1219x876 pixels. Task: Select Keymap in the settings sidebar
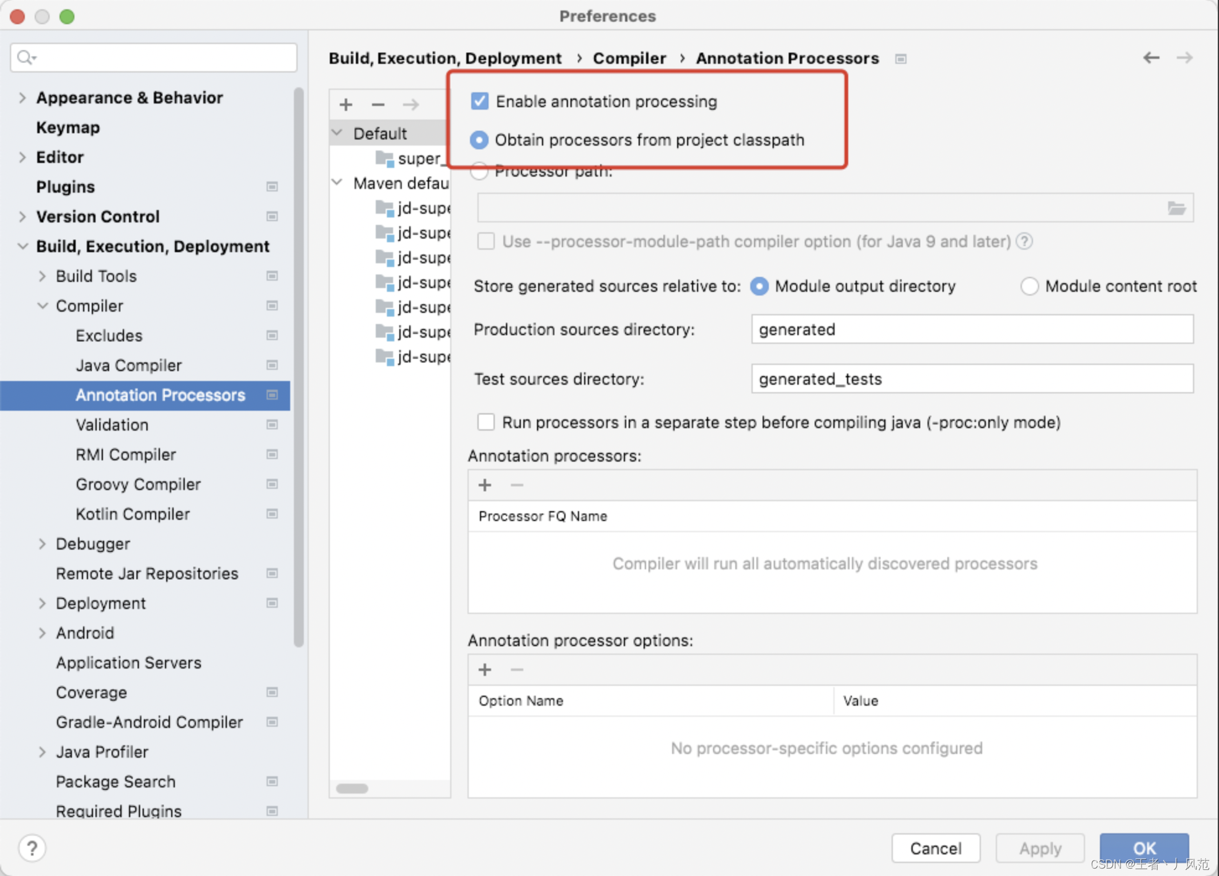tap(68, 127)
